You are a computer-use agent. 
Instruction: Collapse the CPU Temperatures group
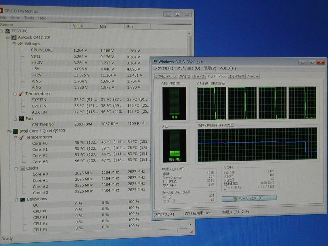coord(16,137)
